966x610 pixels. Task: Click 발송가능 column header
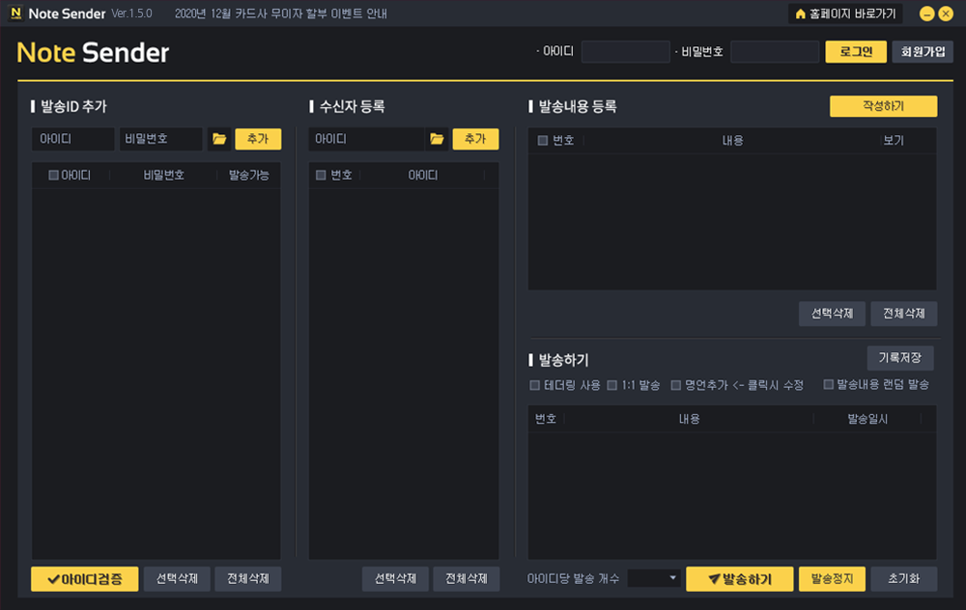[x=249, y=176]
